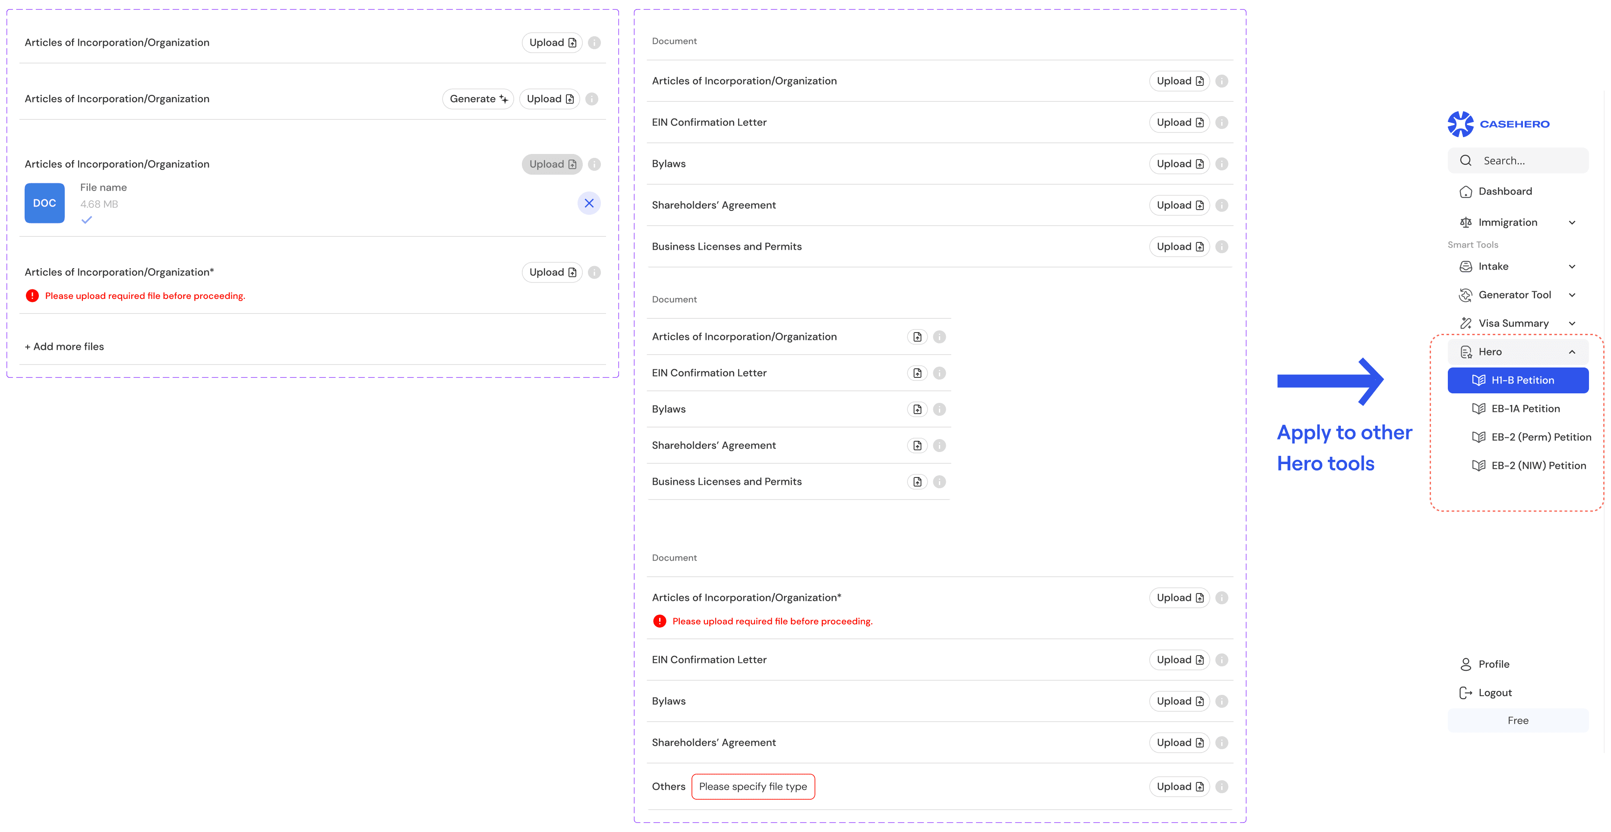Click the search magnifier icon in sidebar

tap(1465, 160)
